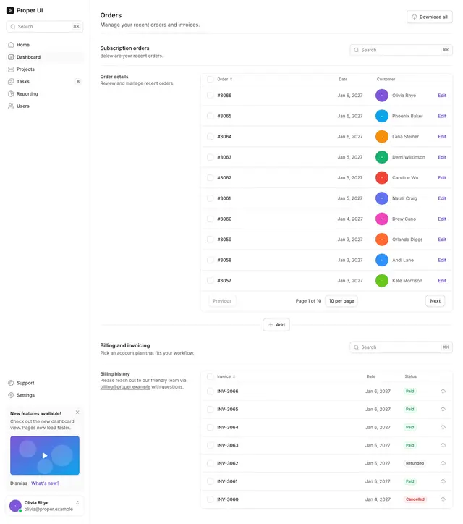
Task: Click Andi Lane's blue avatar
Action: click(382, 260)
